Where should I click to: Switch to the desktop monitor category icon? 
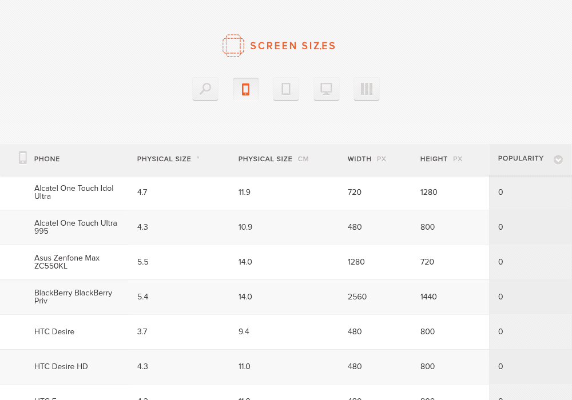pyautogui.click(x=327, y=89)
